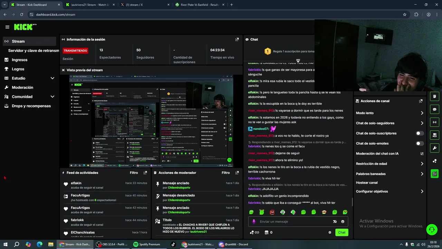Select Stream in the sidebar
This screenshot has height=249, width=442.
click(29, 41)
